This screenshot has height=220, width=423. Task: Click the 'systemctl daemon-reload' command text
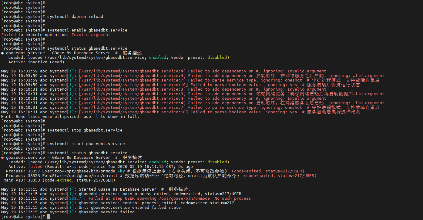(75, 17)
